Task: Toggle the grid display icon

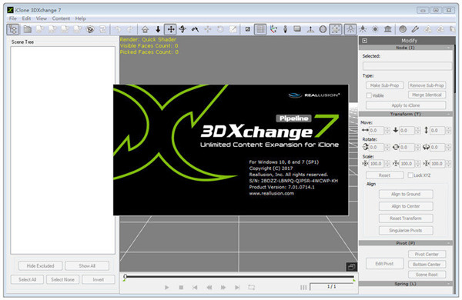Action: coord(260,29)
